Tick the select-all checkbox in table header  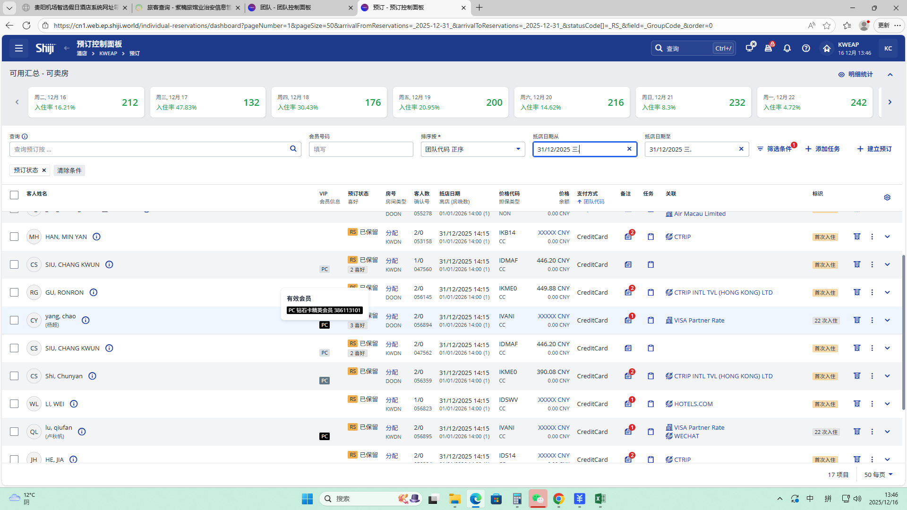click(x=14, y=195)
